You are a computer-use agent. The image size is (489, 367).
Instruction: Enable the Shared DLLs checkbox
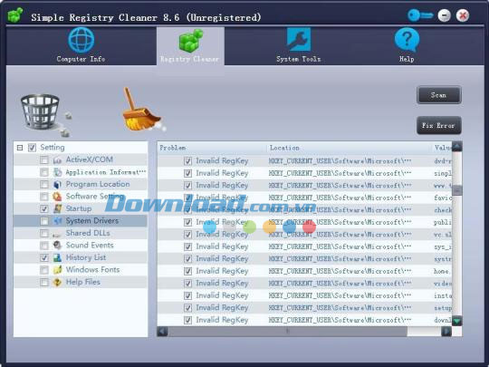click(x=44, y=234)
